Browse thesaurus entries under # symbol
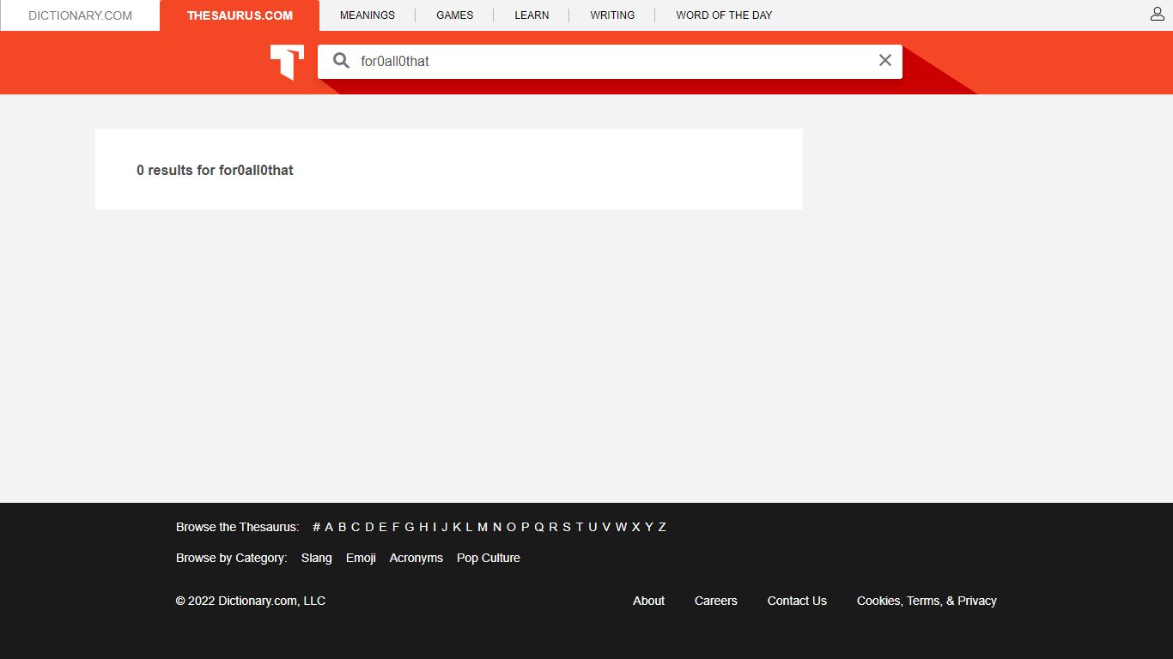 pos(316,527)
